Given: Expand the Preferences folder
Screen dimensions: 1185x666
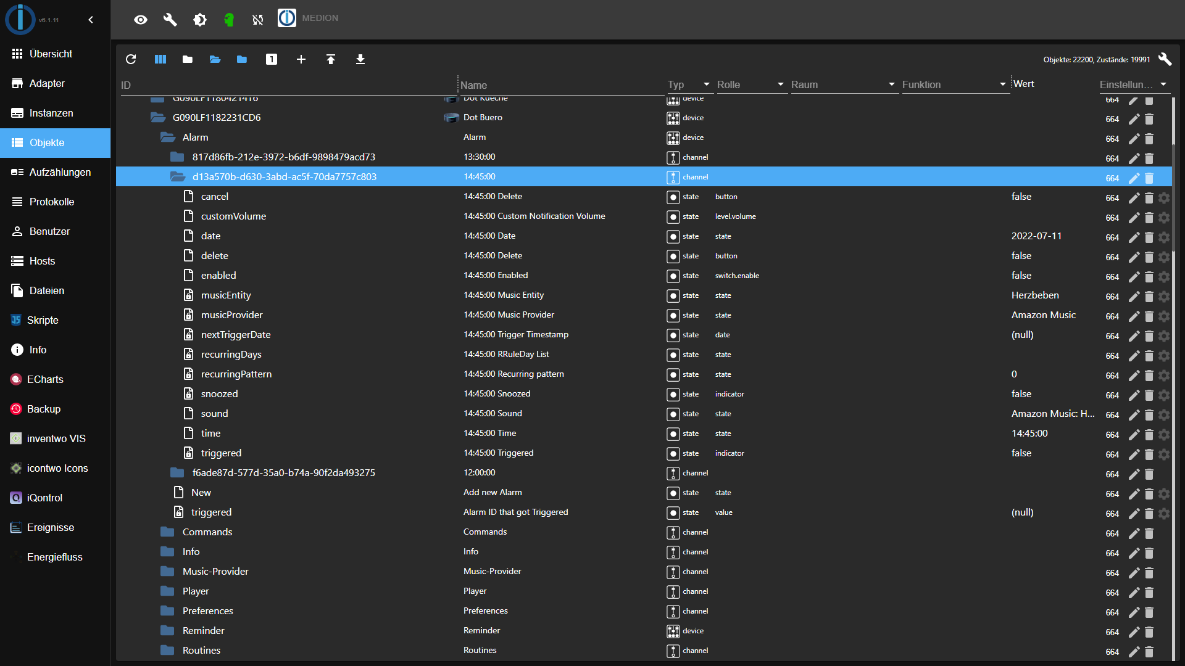Looking at the screenshot, I should (167, 610).
